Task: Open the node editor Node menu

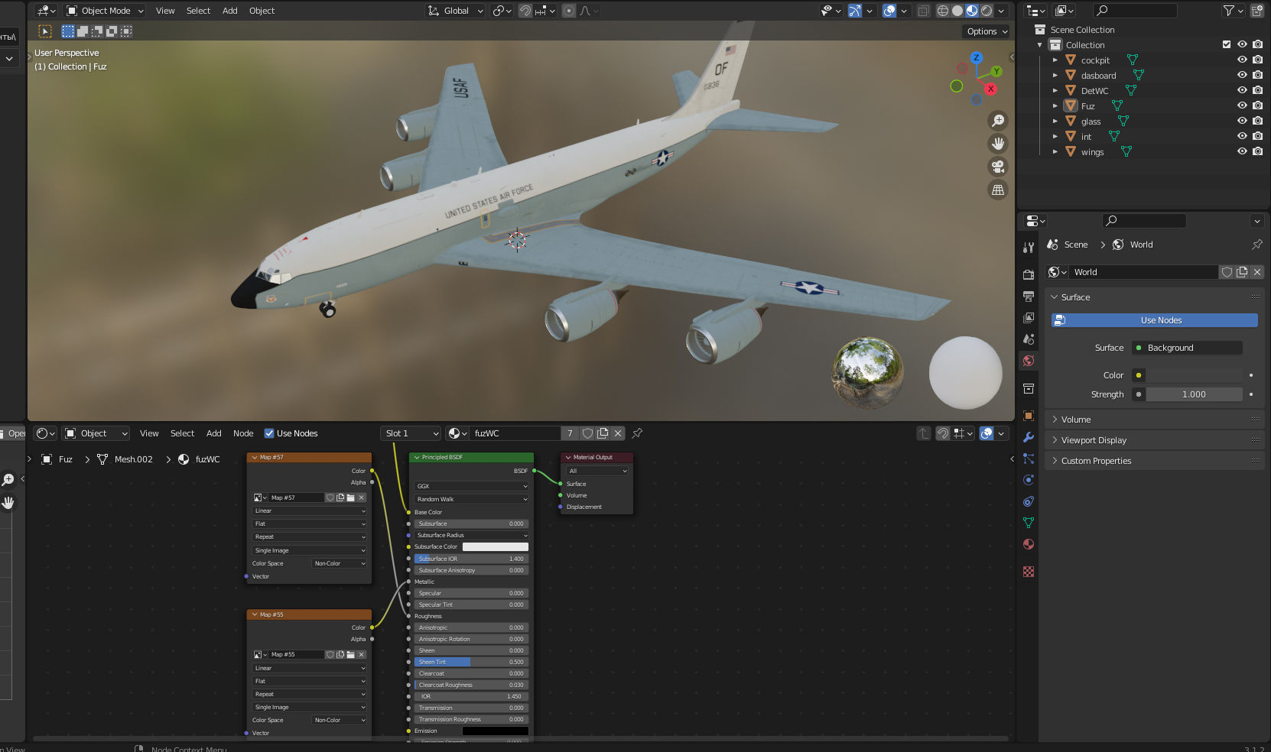Action: 243,433
